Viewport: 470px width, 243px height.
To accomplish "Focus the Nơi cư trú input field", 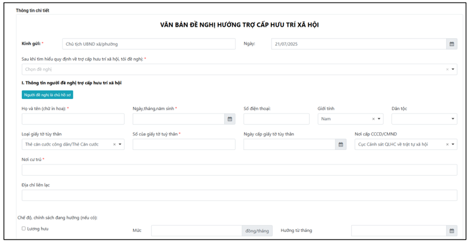I will click(x=239, y=170).
